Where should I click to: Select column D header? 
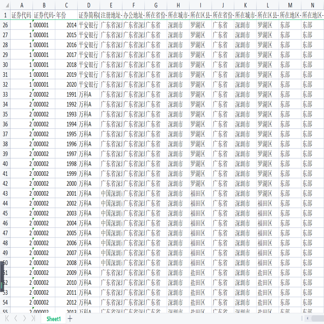[x=89, y=6]
